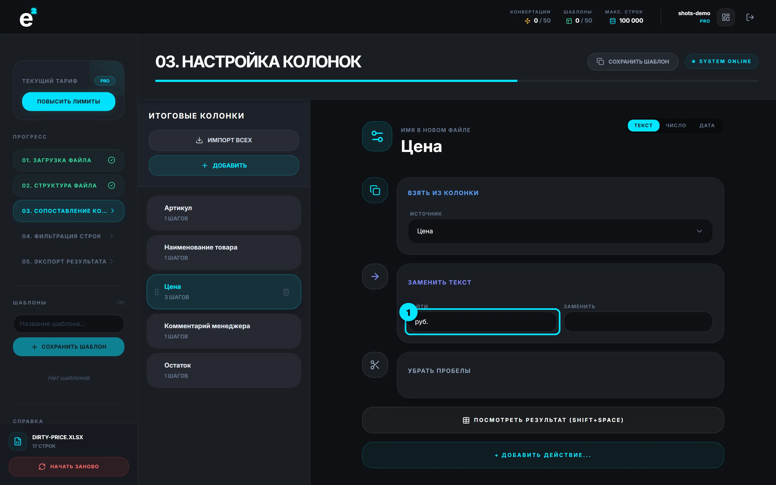
Task: Click the lightning conversions counter icon
Action: [528, 21]
